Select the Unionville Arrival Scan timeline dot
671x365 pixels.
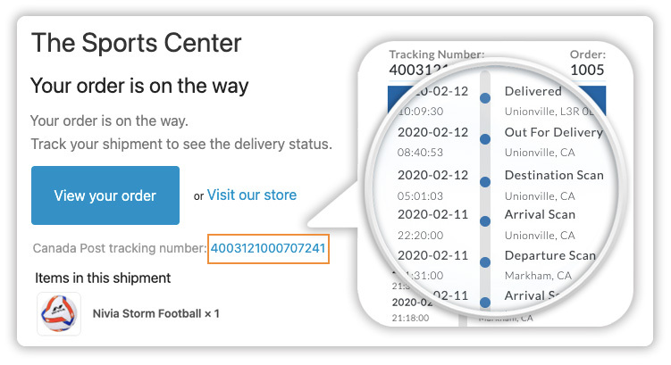[x=485, y=221]
